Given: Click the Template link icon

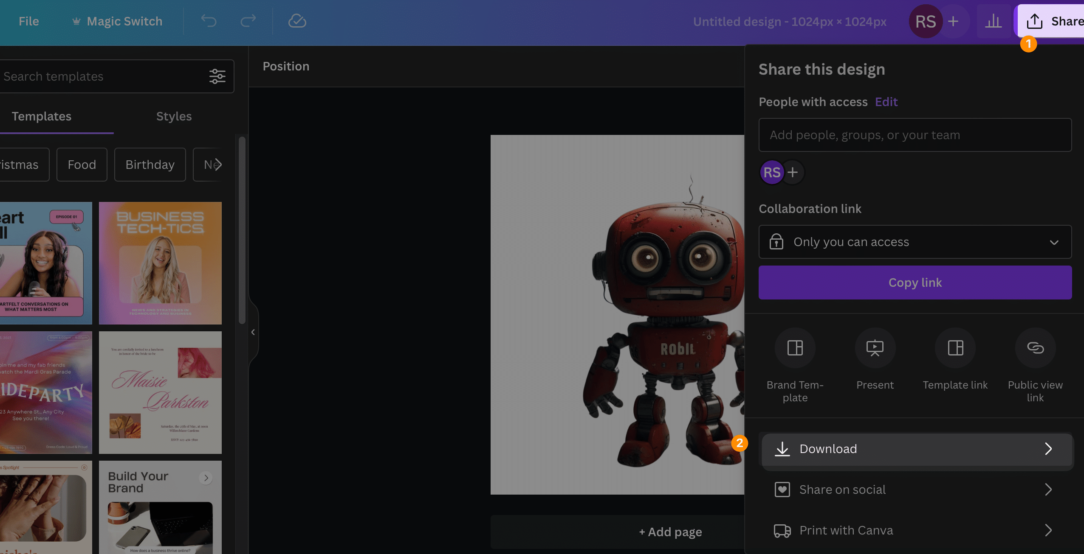Looking at the screenshot, I should (955, 348).
